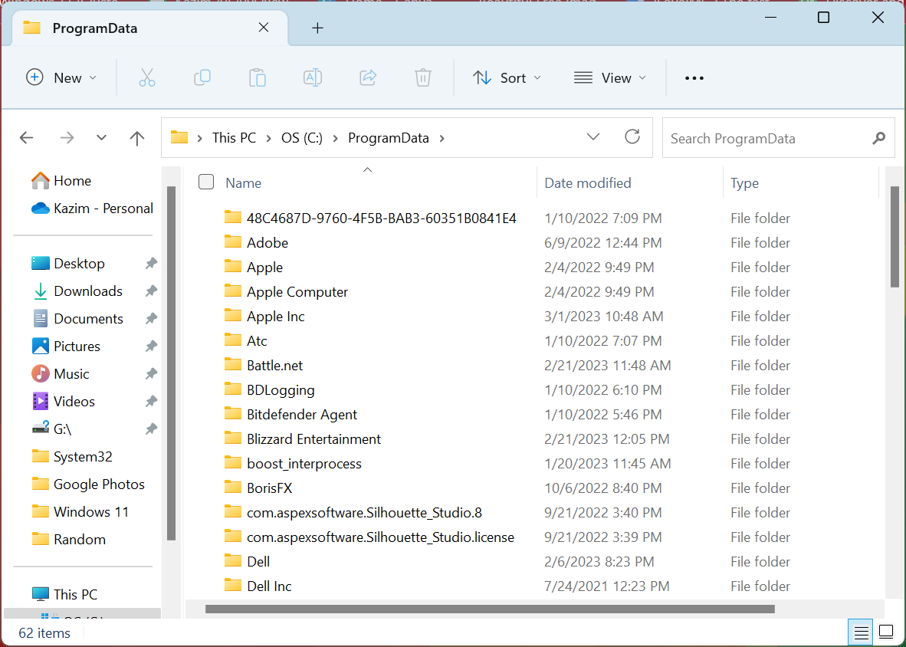This screenshot has height=647, width=906.
Task: Expand chevron before This PC breadcrumb
Action: [199, 138]
